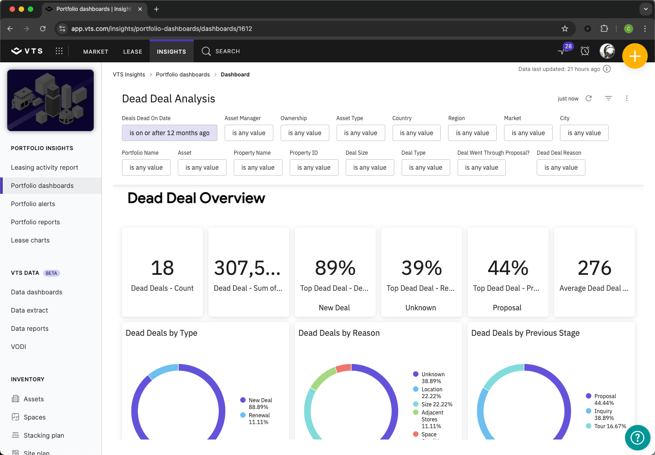
Task: Click the orange plus add button
Action: (635, 56)
